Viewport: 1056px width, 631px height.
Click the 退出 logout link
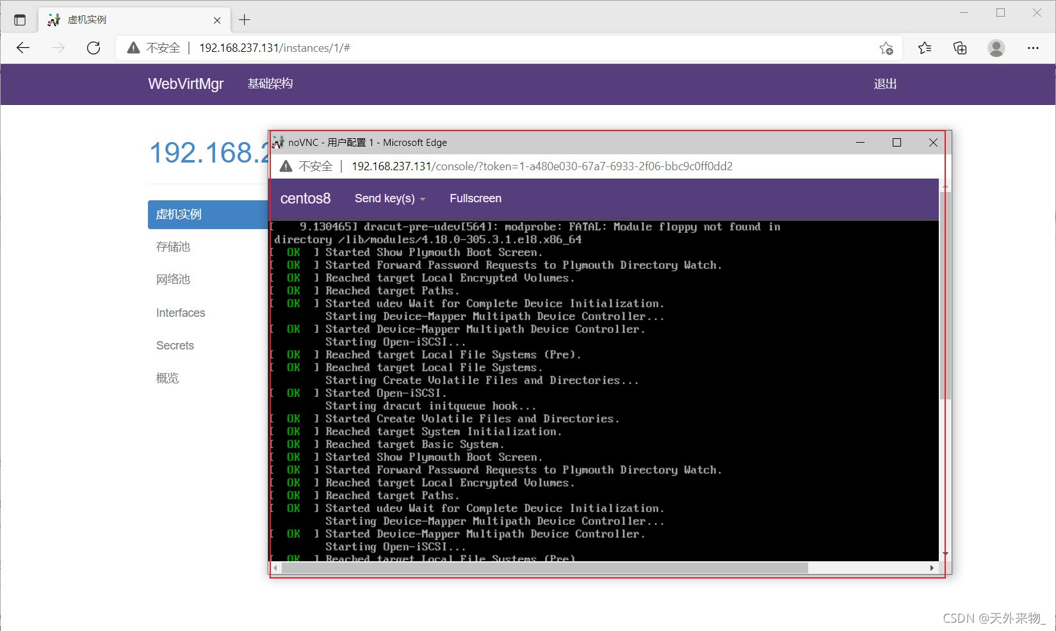tap(885, 84)
